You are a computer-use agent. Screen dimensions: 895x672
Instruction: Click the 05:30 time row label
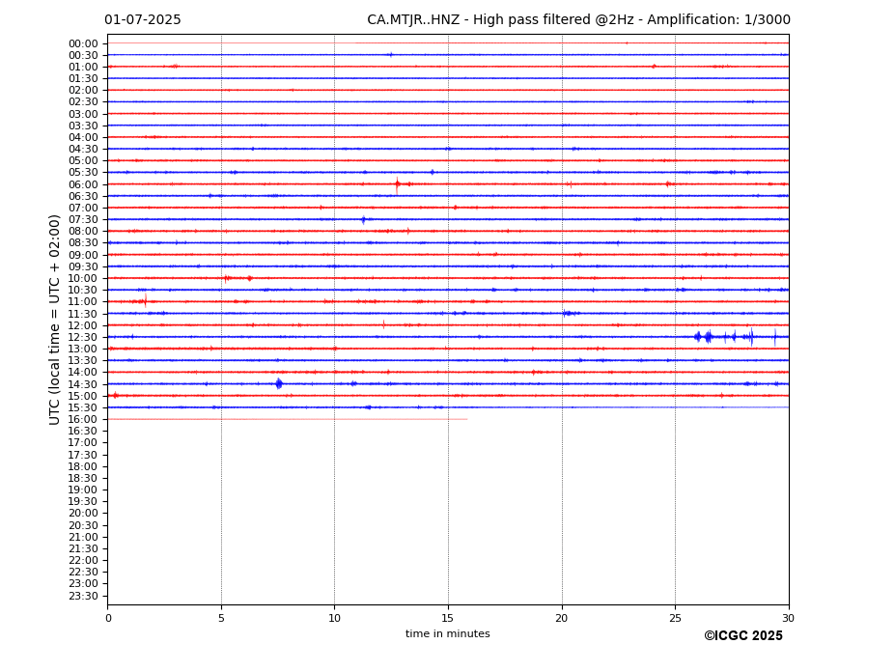83,173
